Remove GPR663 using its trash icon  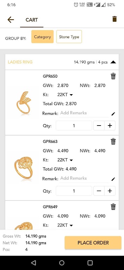113,141
